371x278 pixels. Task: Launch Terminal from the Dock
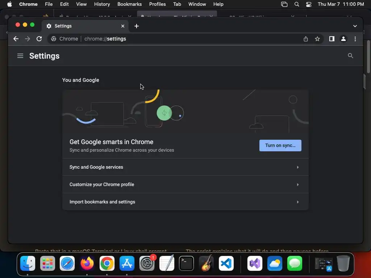187,264
